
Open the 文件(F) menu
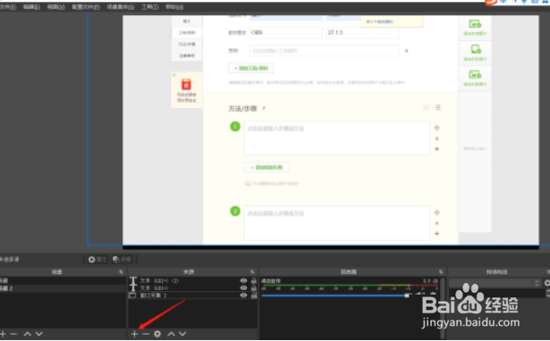pyautogui.click(x=8, y=7)
